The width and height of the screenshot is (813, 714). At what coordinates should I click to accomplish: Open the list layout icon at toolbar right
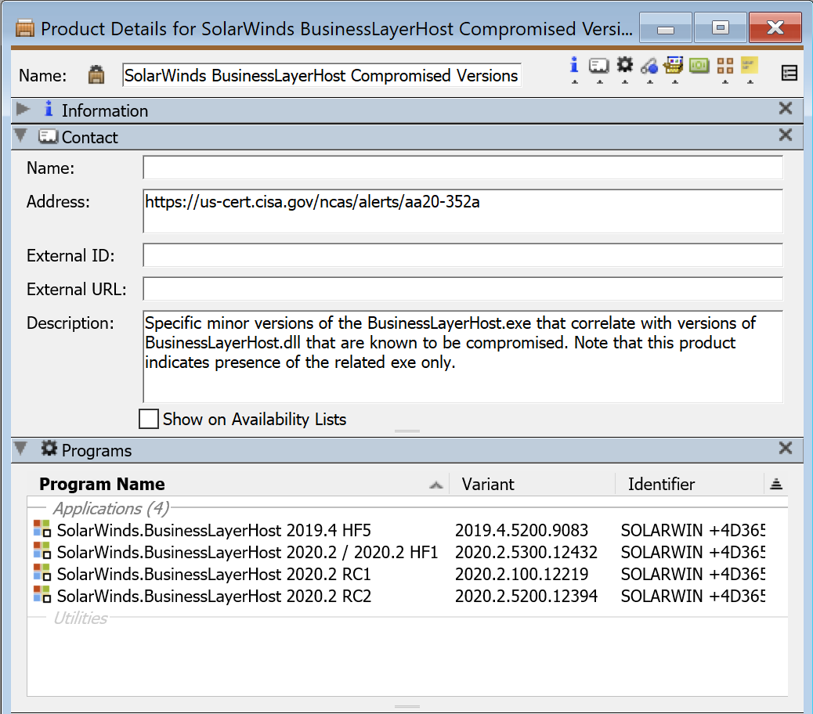tap(790, 73)
